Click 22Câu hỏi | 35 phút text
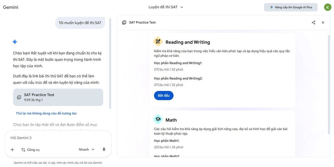The width and height of the screenshot is (334, 167). pos(169,147)
